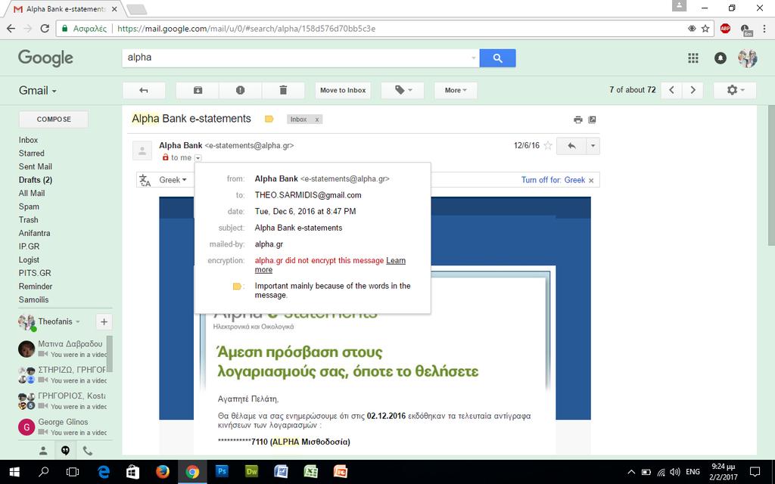Open the account profile picture

coord(747,58)
